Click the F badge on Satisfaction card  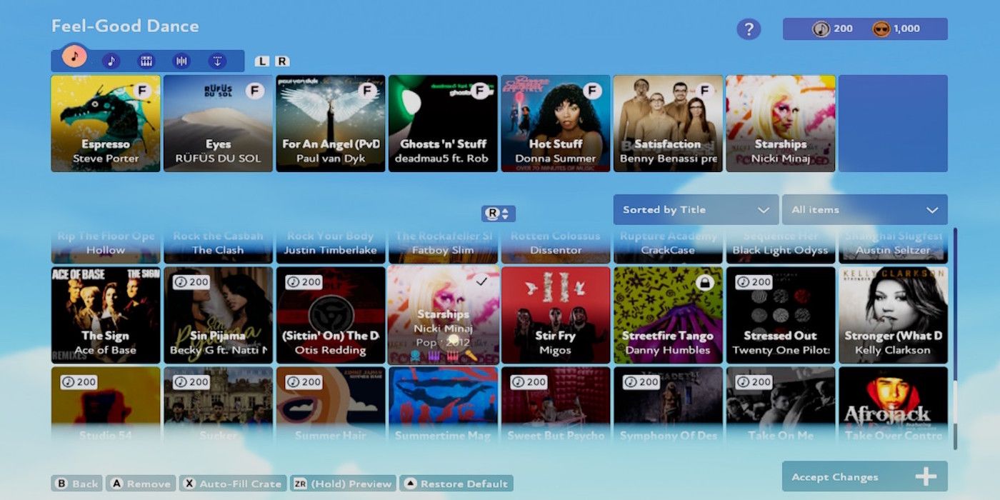point(705,91)
